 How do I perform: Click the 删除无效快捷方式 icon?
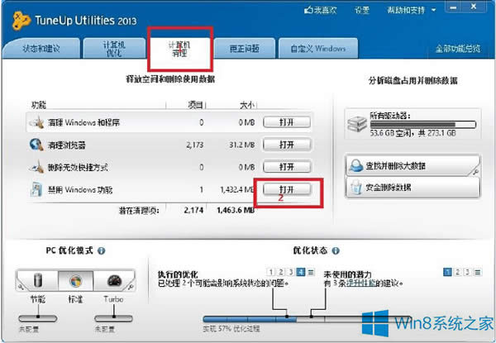tap(35, 167)
